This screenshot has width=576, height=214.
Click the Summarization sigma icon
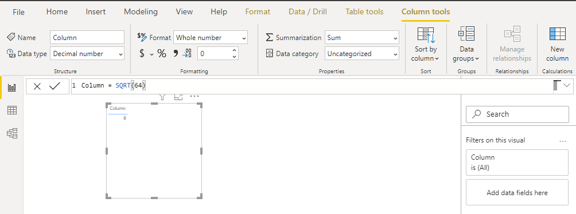click(269, 37)
